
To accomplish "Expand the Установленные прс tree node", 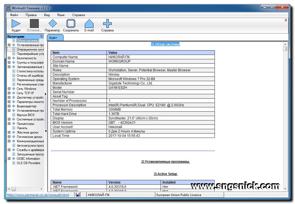I will click(9, 45).
